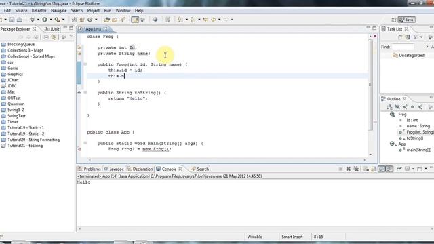Click the Open Task toolbar icon
Image resolution: width=434 pixels, height=244 pixels.
pos(115,20)
